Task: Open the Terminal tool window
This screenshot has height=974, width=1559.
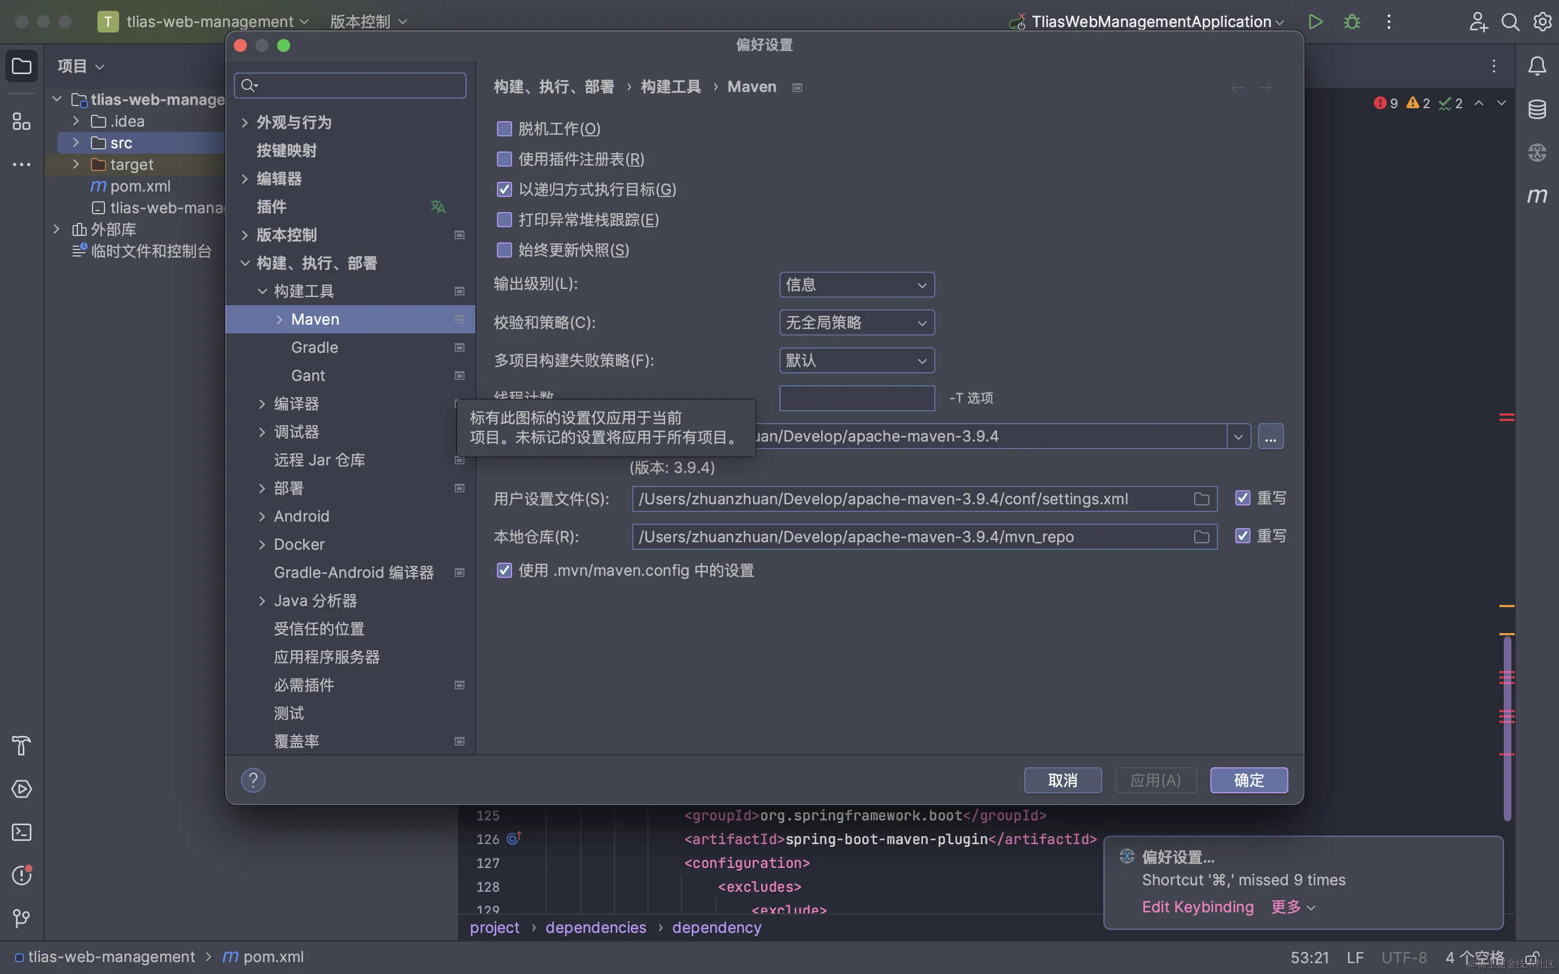Action: click(21, 832)
